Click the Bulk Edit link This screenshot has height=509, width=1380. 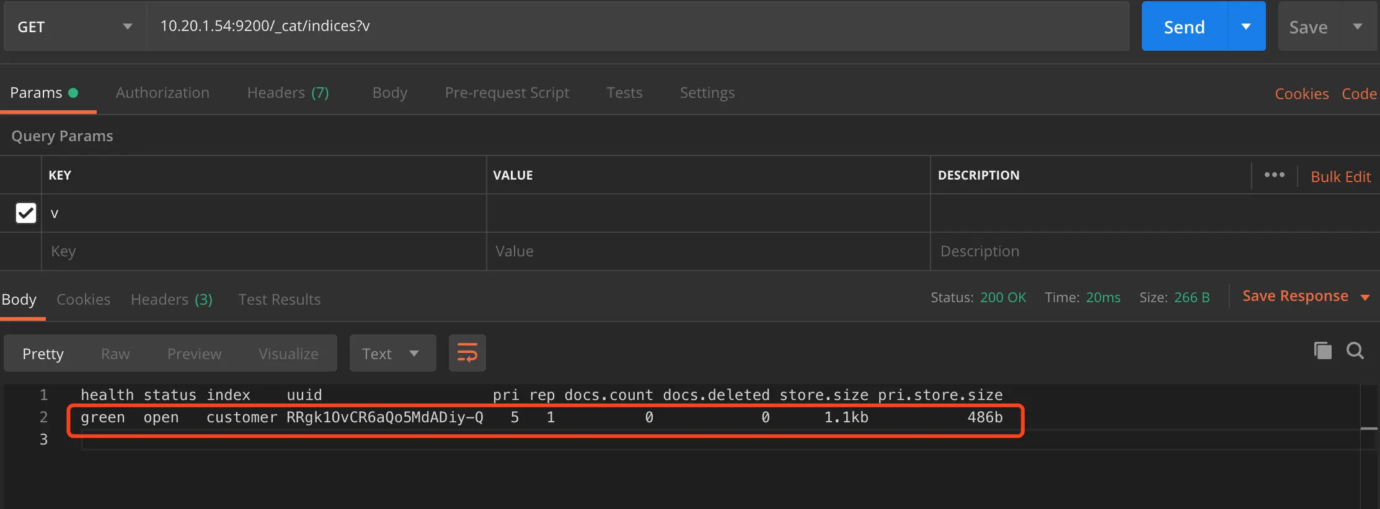click(1340, 176)
